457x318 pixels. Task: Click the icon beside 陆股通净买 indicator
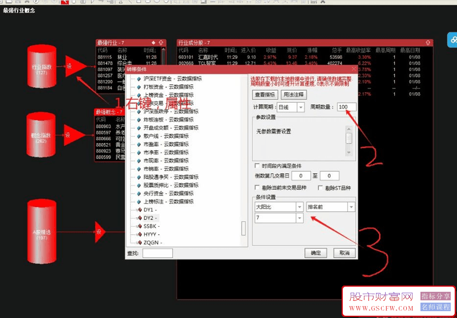point(139,177)
